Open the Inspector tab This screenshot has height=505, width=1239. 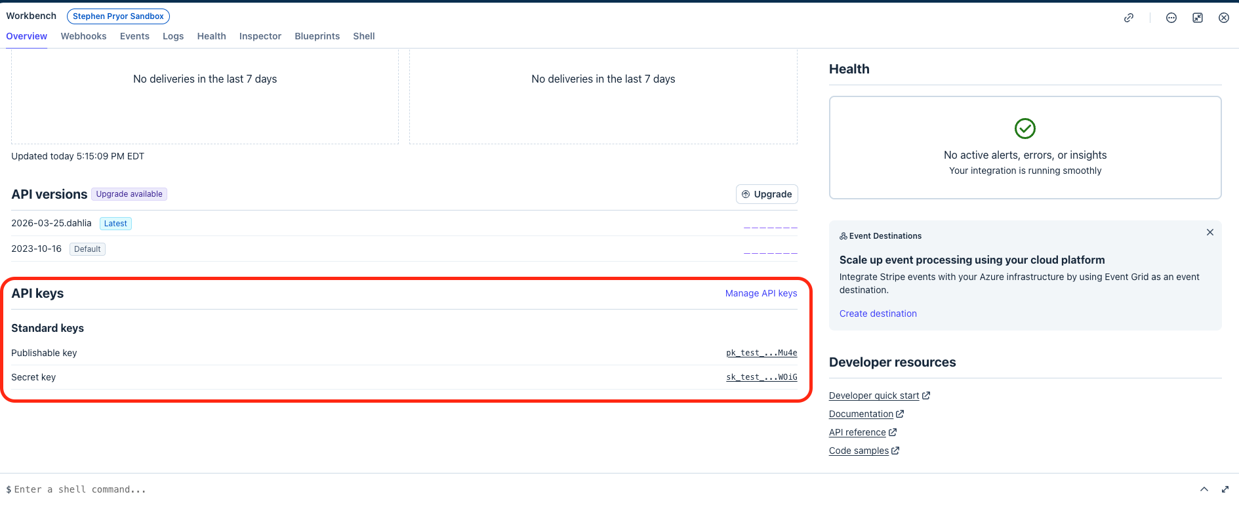(260, 36)
